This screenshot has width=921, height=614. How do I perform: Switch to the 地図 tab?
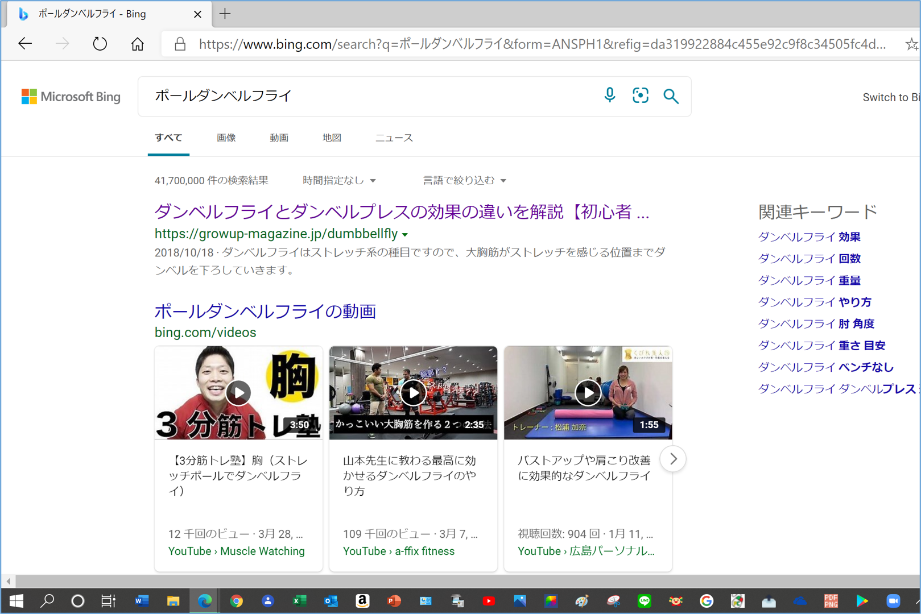[x=332, y=138]
